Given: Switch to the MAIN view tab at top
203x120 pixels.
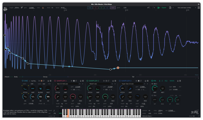Looking at the screenshot, I should [113, 8].
